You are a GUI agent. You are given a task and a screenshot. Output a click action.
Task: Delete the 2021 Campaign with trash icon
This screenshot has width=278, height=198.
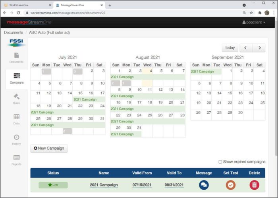[x=254, y=185]
